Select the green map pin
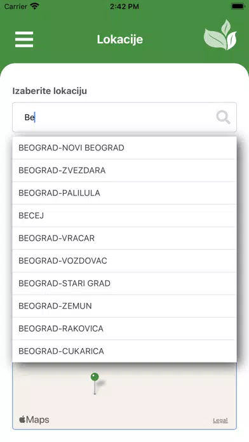Image resolution: width=249 pixels, height=442 pixels. [95, 384]
